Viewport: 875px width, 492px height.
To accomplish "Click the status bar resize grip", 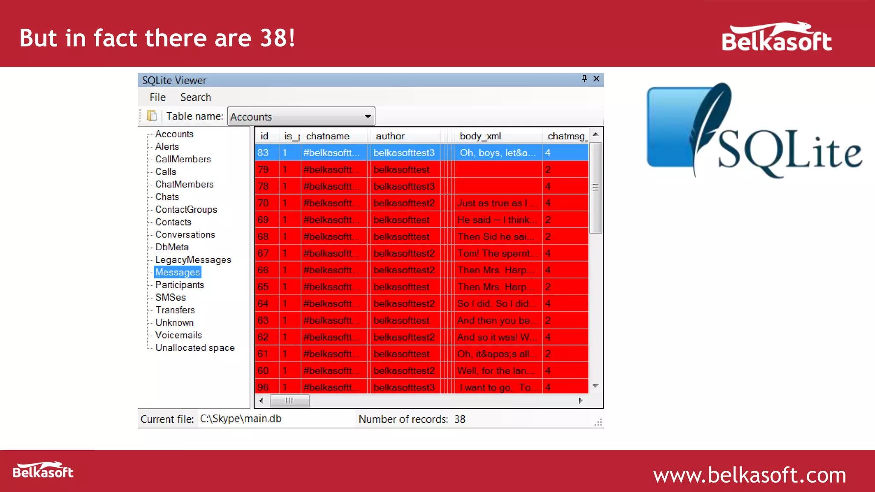I will 598,422.
